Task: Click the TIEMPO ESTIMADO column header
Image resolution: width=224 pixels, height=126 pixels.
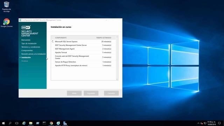Action: click(x=104, y=38)
